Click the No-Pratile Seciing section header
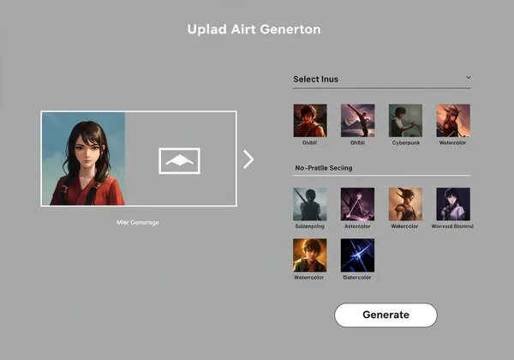This screenshot has height=360, width=514. coord(324,168)
